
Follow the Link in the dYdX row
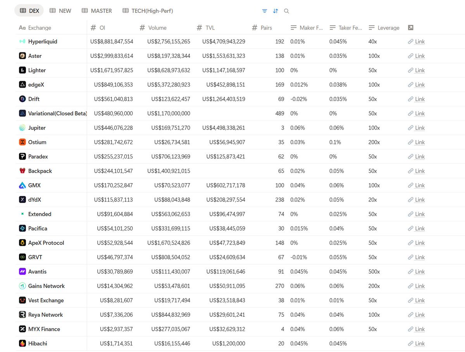(x=417, y=199)
